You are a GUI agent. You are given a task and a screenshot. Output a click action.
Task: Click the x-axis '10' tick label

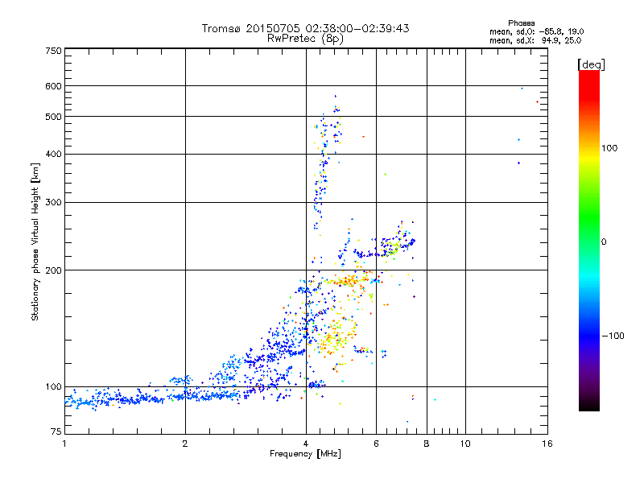465,444
